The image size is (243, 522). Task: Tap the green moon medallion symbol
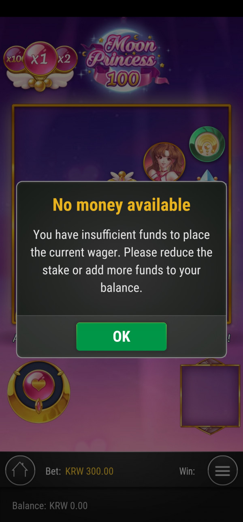coord(207,144)
